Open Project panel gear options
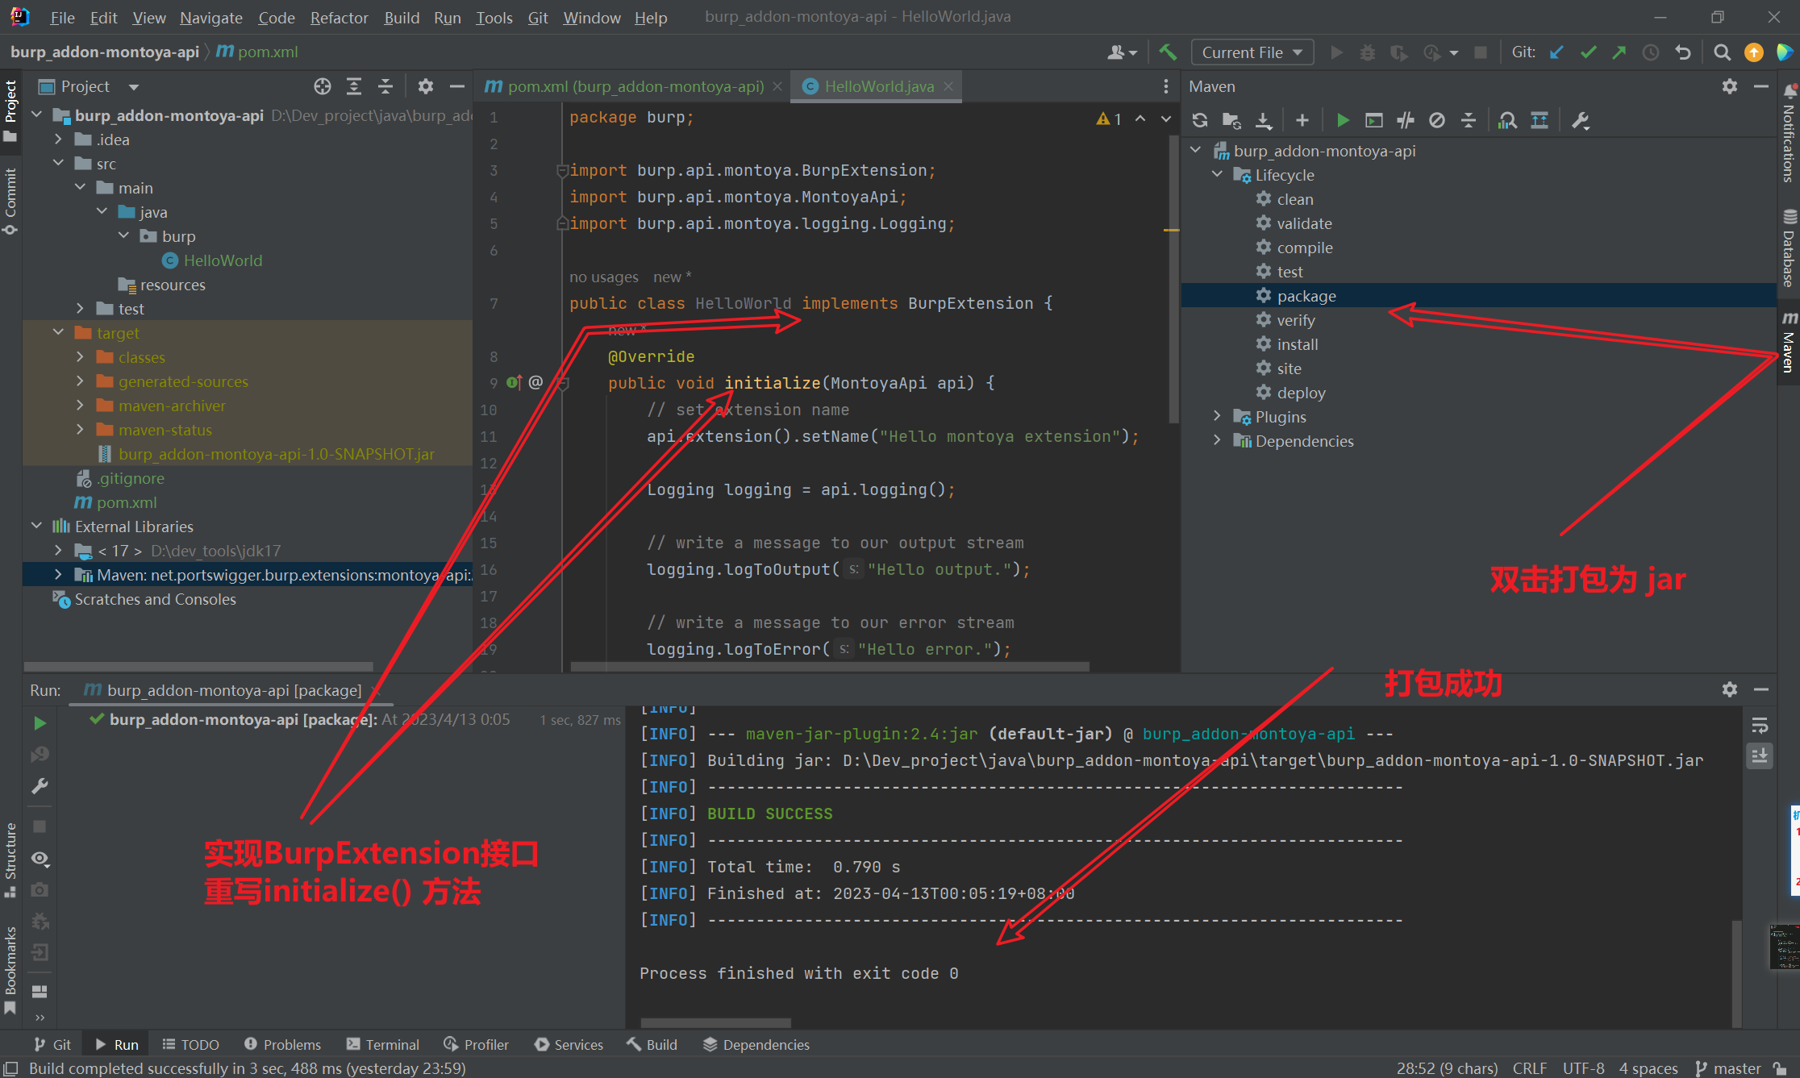 [425, 86]
